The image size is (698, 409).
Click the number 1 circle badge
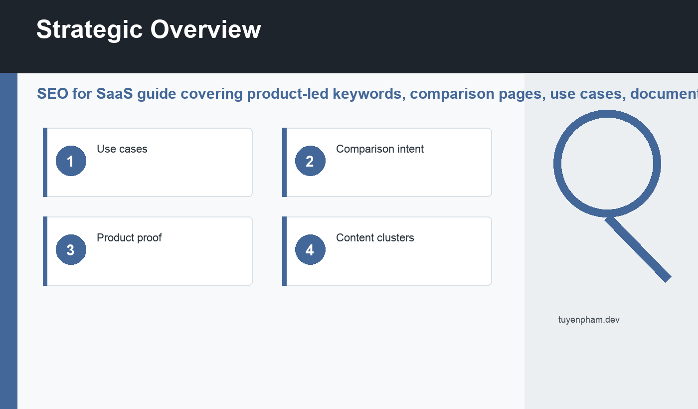click(71, 161)
